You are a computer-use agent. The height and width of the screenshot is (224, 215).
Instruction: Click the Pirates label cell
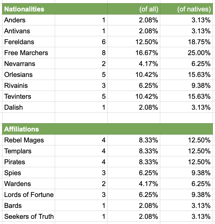(x=29, y=162)
